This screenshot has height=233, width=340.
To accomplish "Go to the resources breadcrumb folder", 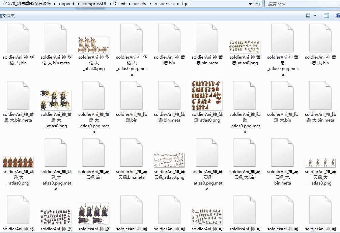I will click(164, 4).
